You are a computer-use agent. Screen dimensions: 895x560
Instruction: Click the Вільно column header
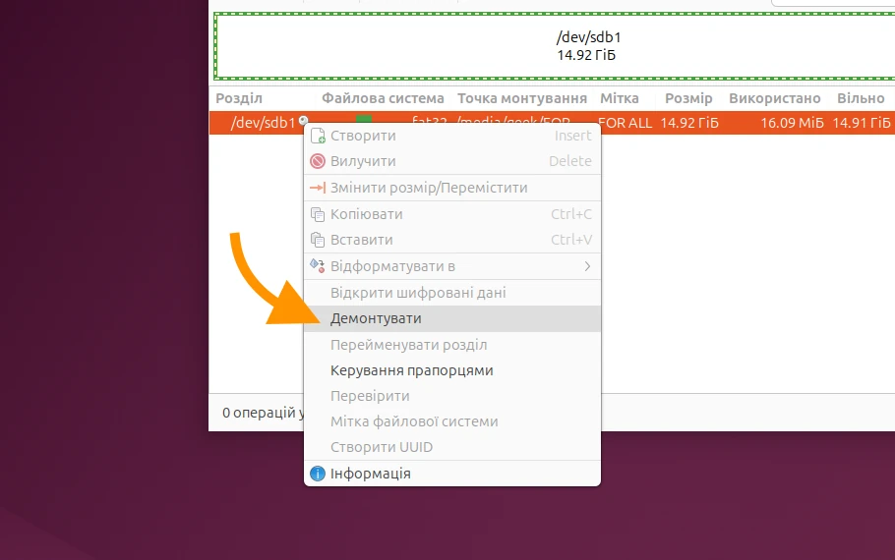click(x=861, y=98)
